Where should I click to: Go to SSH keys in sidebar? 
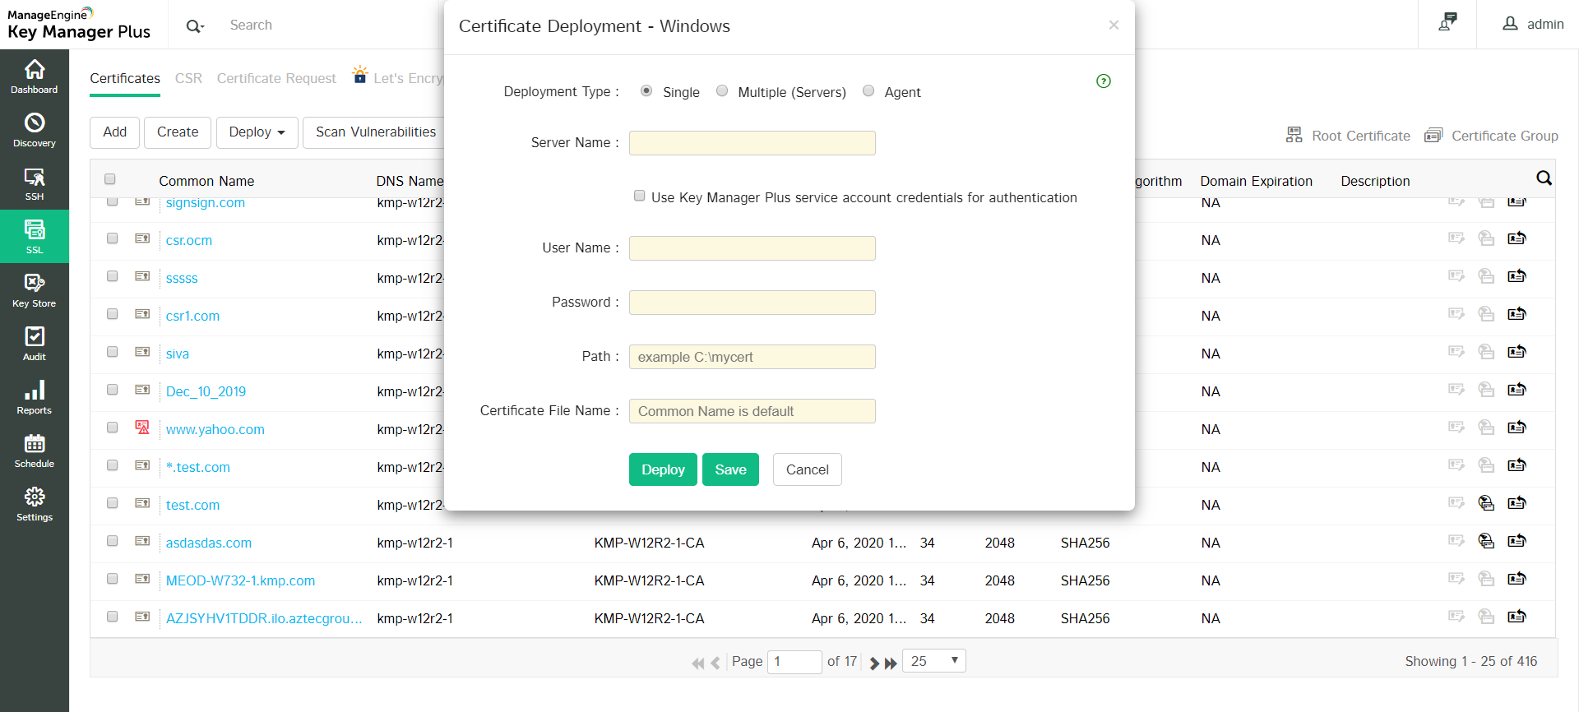click(35, 183)
